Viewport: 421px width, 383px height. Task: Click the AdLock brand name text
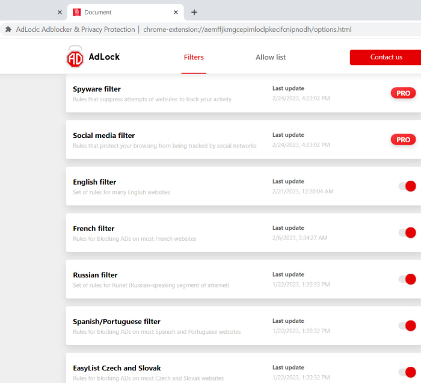[x=104, y=57]
